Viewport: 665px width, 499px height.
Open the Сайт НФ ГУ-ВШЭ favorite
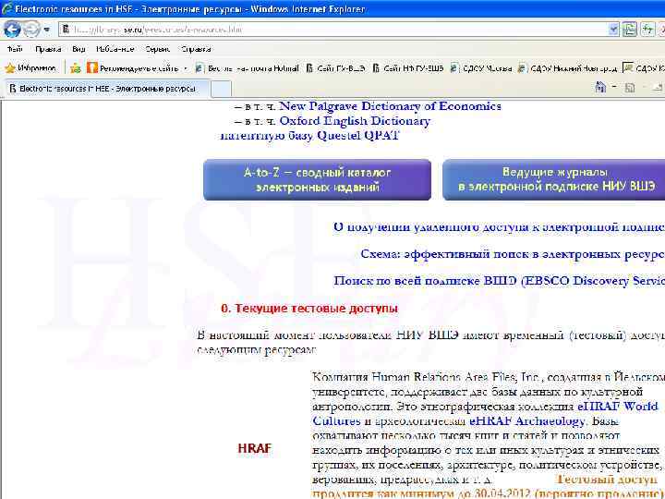(x=408, y=67)
